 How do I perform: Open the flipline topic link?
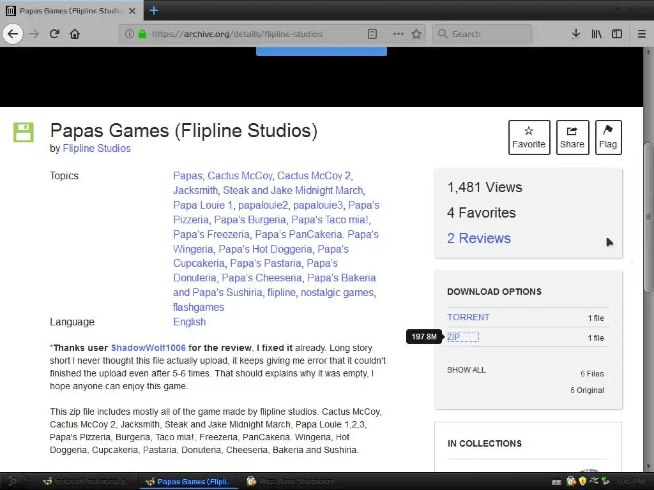(281, 292)
